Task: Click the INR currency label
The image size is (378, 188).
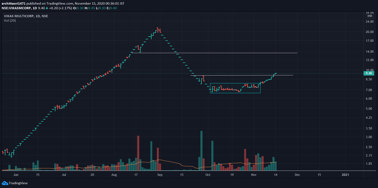Action: 370,15
